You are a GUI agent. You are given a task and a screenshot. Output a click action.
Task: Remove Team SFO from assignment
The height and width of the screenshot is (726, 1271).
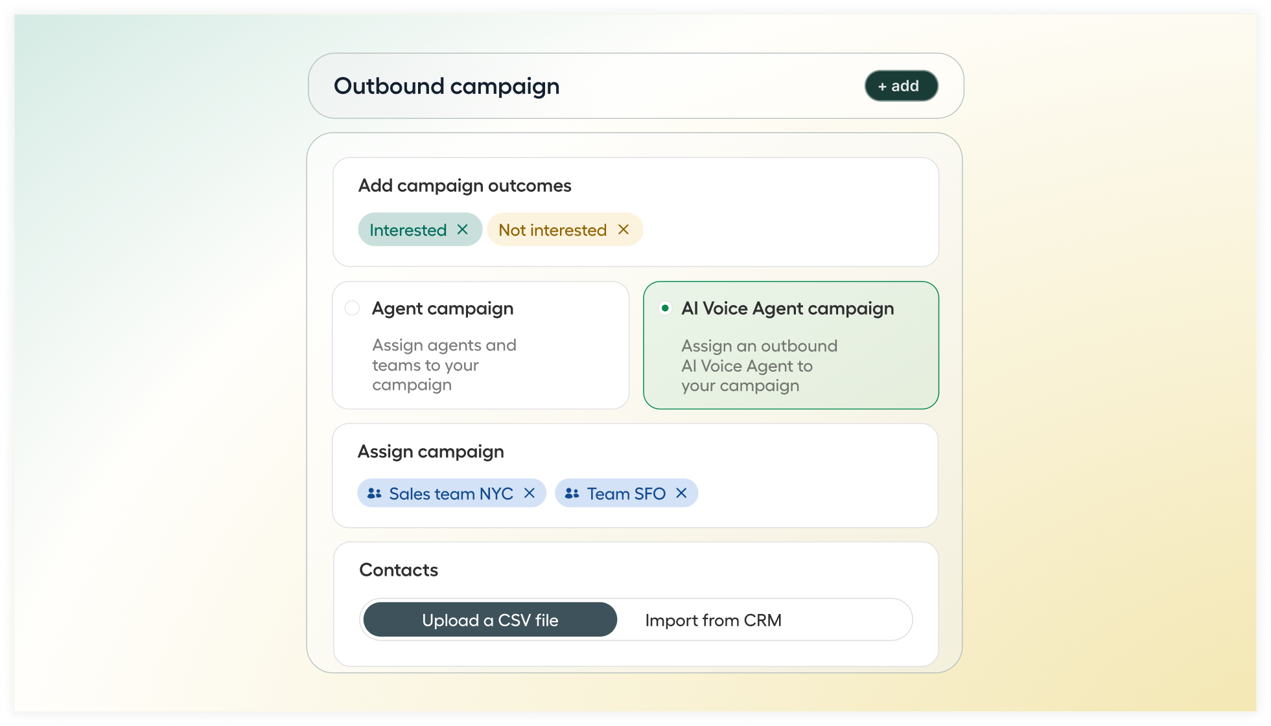click(x=681, y=493)
